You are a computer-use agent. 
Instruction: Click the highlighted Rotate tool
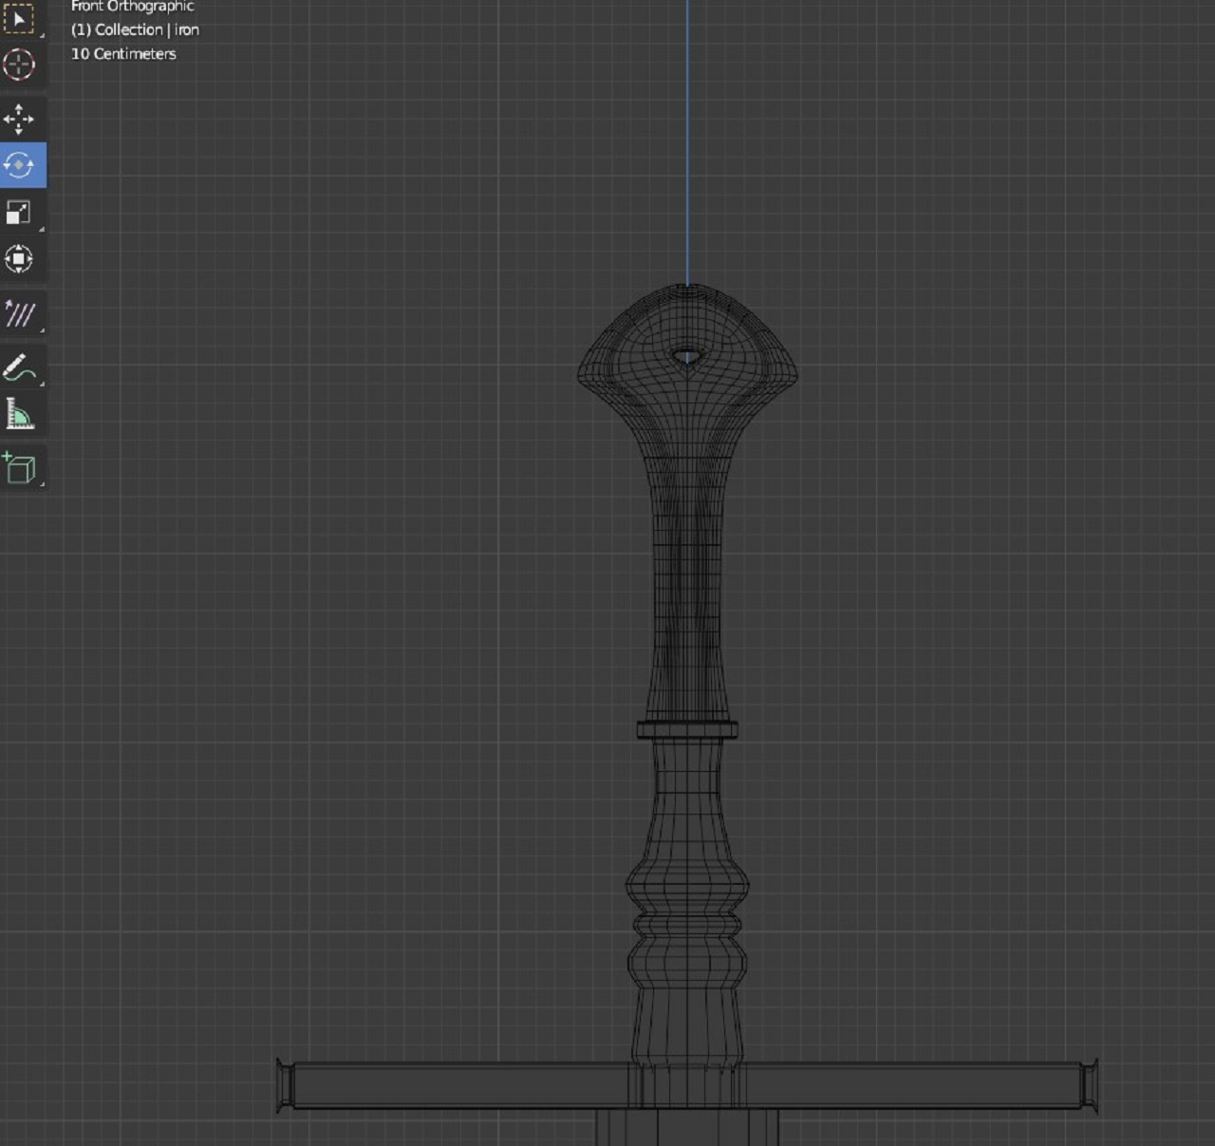(19, 165)
